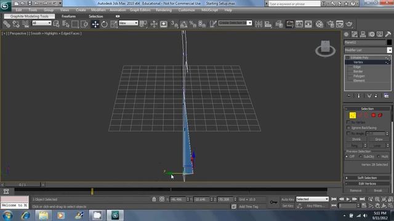Screen dimensions: 394x221
Task: Open the Material Editor icon
Action: (x=320, y=24)
